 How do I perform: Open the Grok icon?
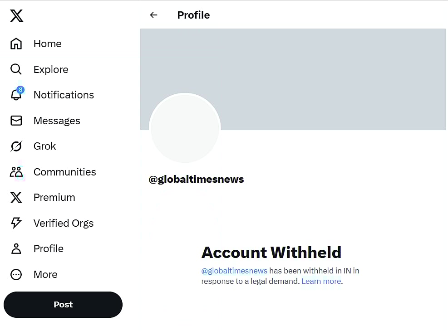pos(16,146)
